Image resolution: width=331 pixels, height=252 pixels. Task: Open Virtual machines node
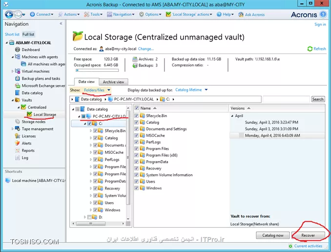point(36,71)
